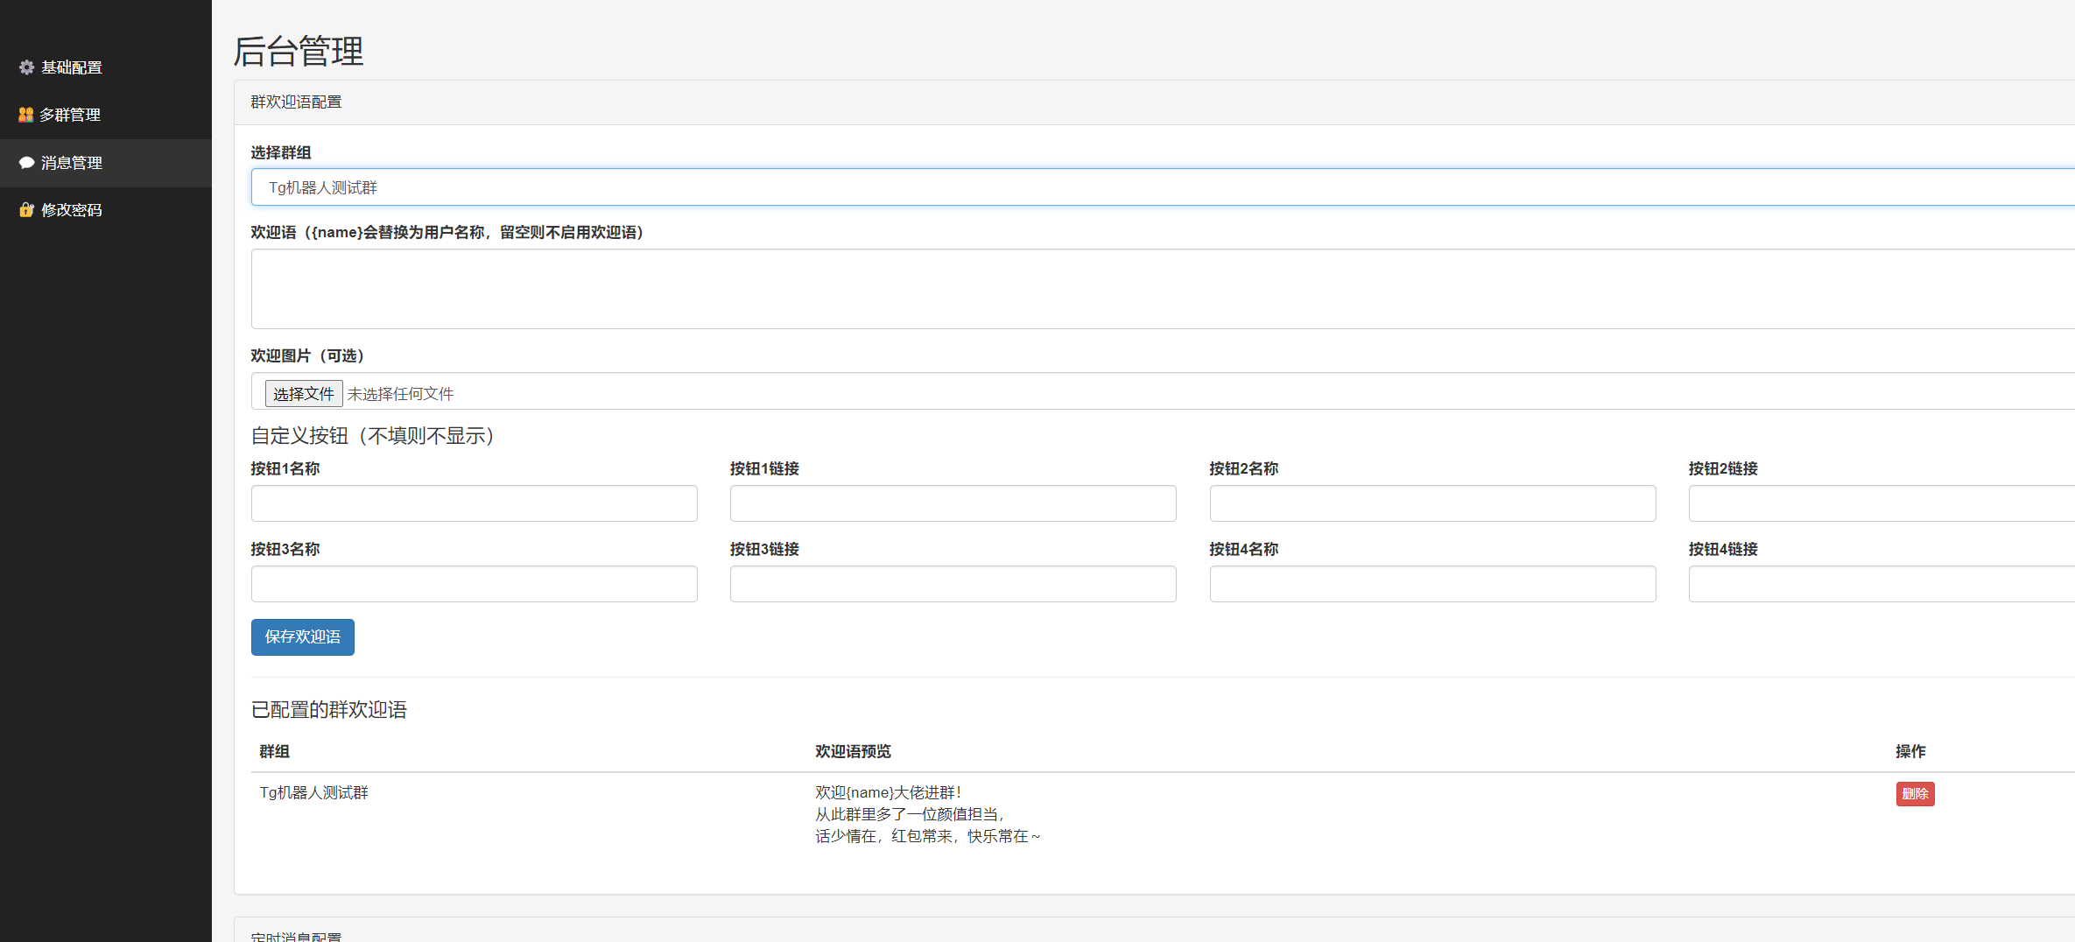2075x942 pixels.
Task: Click the speech bubble icon beside 消息管理
Action: click(x=26, y=163)
